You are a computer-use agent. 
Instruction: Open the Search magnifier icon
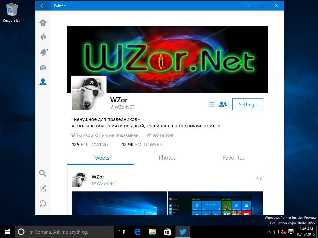tap(43, 173)
